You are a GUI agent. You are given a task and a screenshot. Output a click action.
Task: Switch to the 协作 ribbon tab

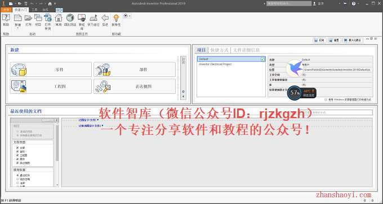[45, 10]
